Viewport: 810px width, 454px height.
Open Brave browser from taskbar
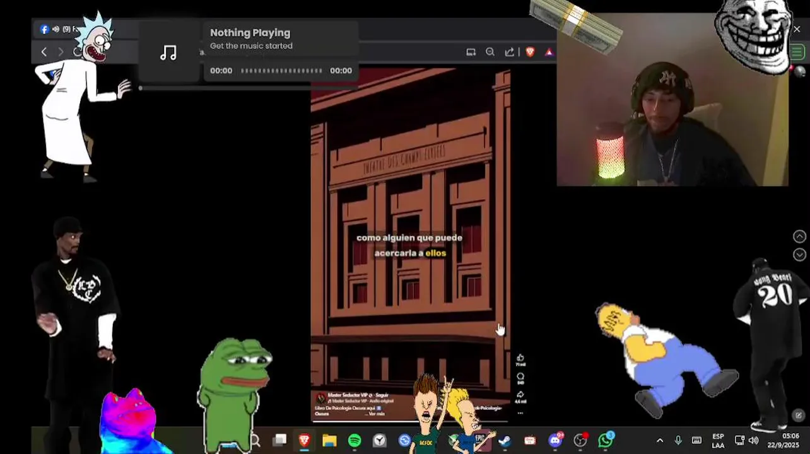coord(304,440)
